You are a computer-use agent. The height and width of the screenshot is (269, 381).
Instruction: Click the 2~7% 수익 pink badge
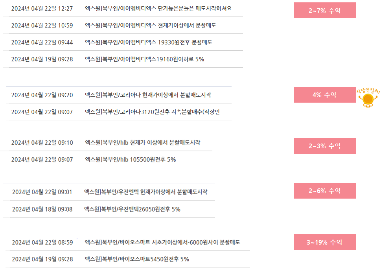click(325, 10)
